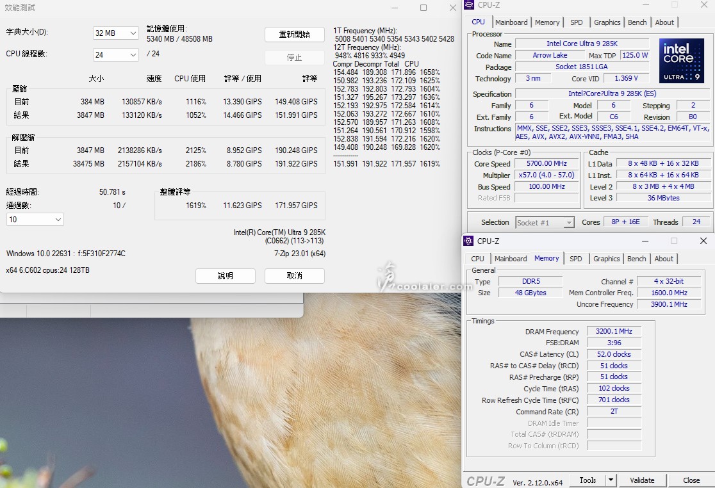
Task: Click the Ext. Model value C6
Action: click(x=614, y=117)
